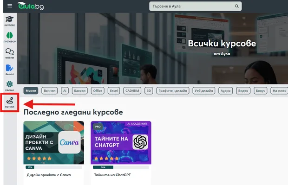The width and height of the screenshot is (288, 185).
Task: Click the Aula.bg logo
Action: 31,6
